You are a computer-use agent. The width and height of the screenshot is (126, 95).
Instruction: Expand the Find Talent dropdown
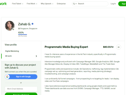[x=18, y=4]
